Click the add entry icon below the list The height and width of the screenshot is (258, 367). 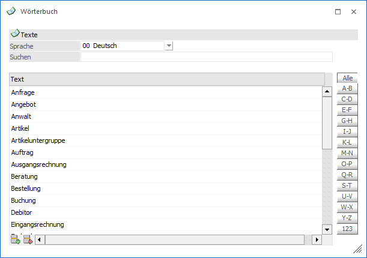click(x=16, y=240)
